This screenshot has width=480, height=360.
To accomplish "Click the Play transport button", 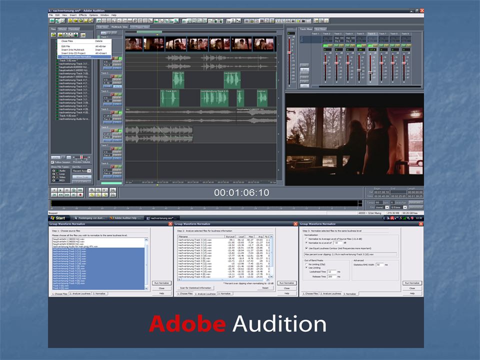I will click(x=60, y=190).
